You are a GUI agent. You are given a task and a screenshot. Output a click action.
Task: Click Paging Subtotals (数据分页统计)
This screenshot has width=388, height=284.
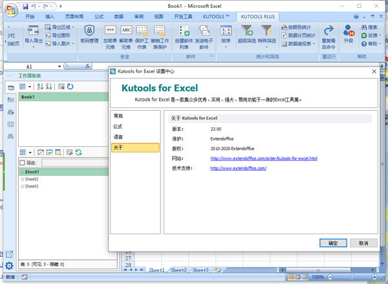pos(298,36)
